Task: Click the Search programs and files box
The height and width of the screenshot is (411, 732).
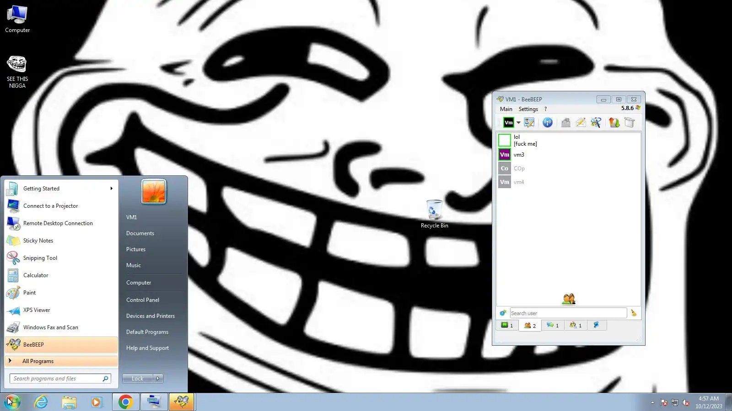Action: (x=60, y=379)
